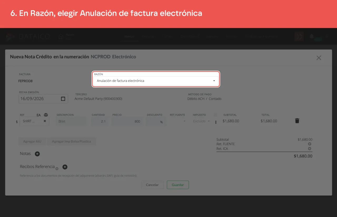Click the info icon beside Recibos Referencia

[x=57, y=168]
